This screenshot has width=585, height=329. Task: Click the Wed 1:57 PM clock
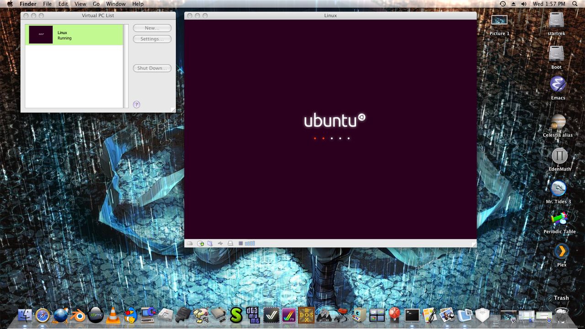pos(549,4)
